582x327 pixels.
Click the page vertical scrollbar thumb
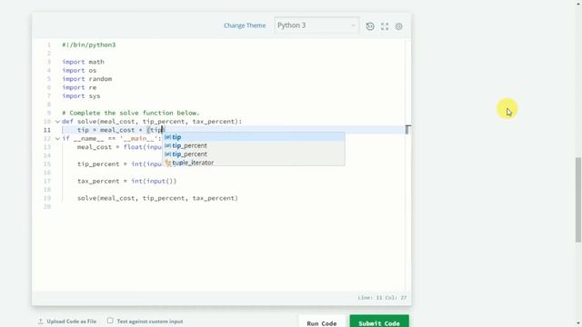(578, 200)
